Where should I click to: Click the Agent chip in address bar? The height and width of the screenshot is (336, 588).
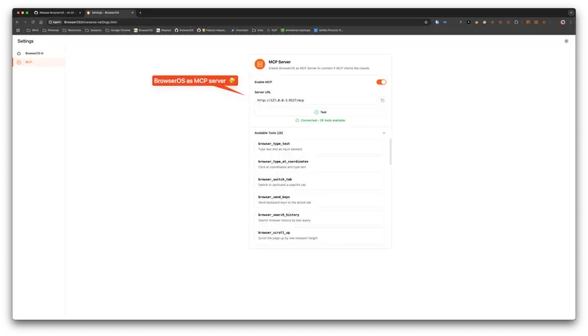54,22
